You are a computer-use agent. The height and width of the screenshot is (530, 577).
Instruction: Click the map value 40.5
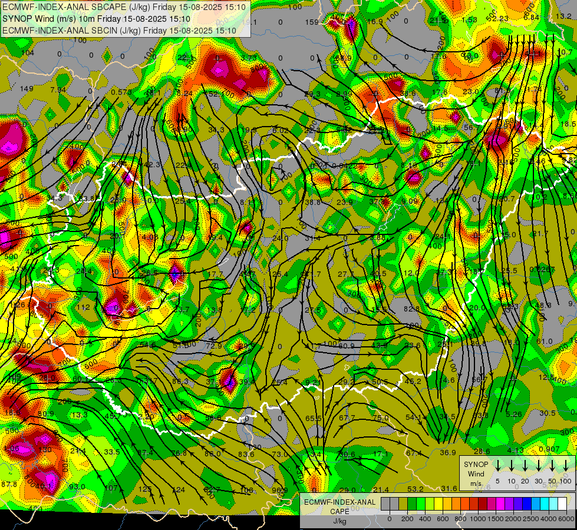(x=378, y=274)
